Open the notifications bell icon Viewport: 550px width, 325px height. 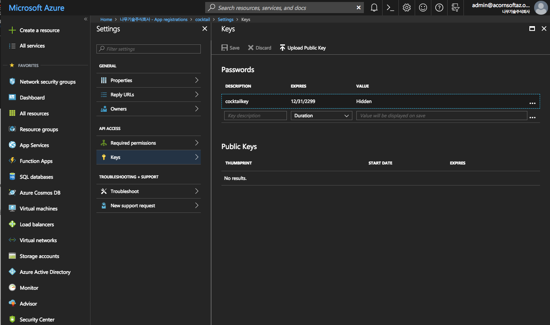pos(374,8)
